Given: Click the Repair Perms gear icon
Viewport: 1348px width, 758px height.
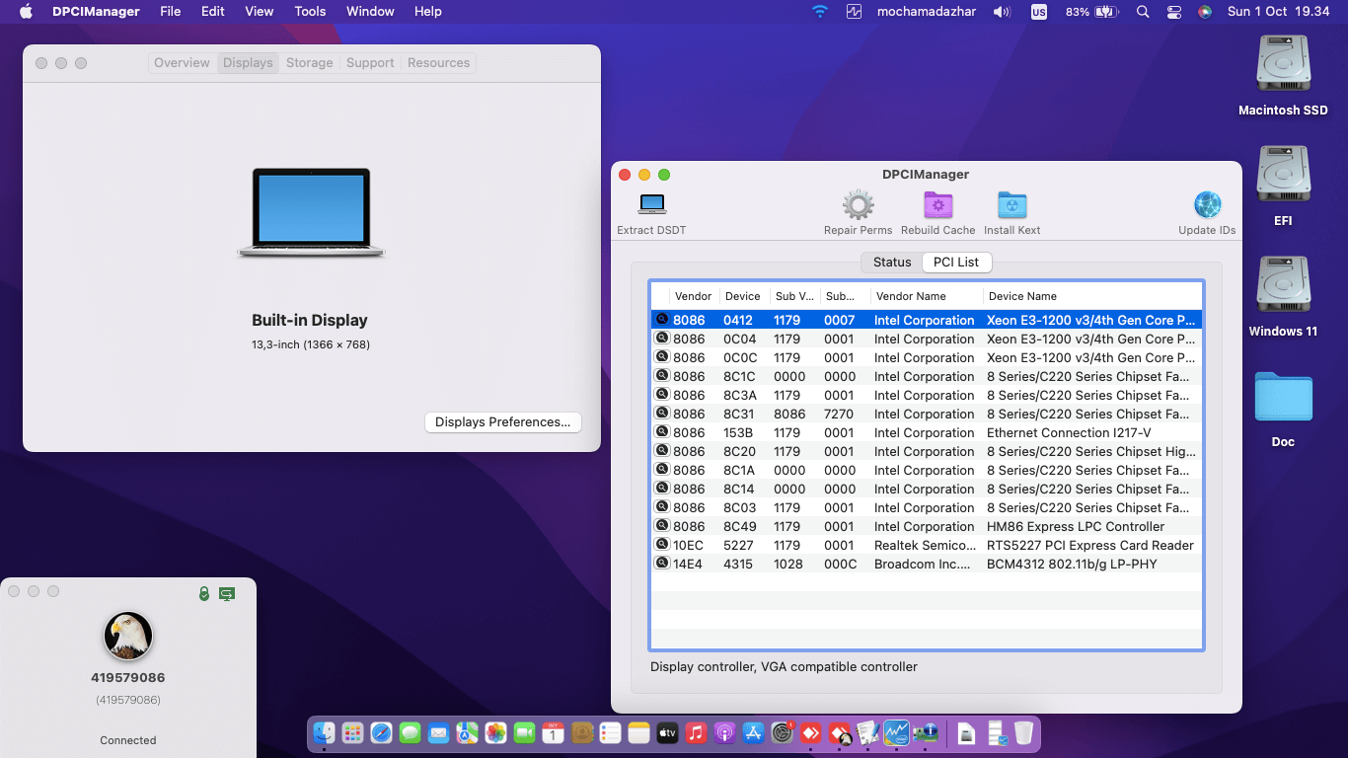Looking at the screenshot, I should point(858,205).
